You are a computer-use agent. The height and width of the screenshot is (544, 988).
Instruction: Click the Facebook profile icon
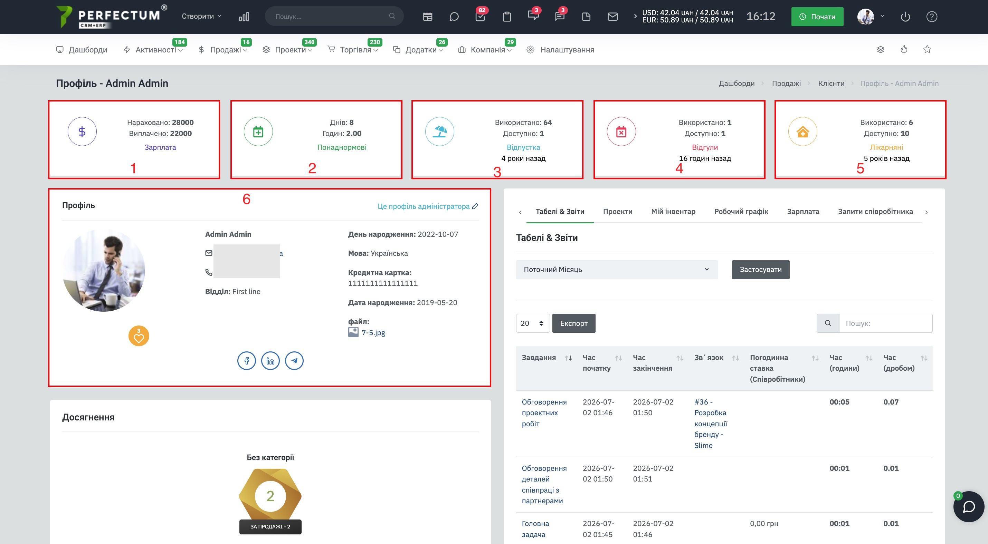tap(247, 360)
